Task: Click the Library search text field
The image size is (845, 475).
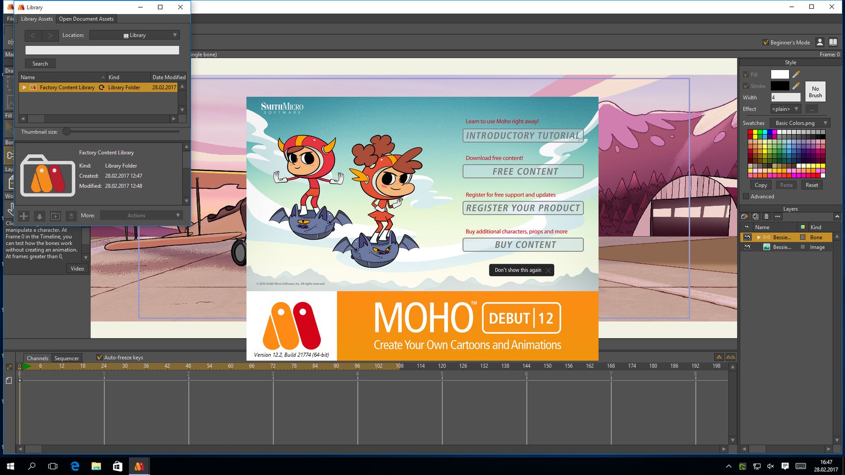Action: [102, 50]
